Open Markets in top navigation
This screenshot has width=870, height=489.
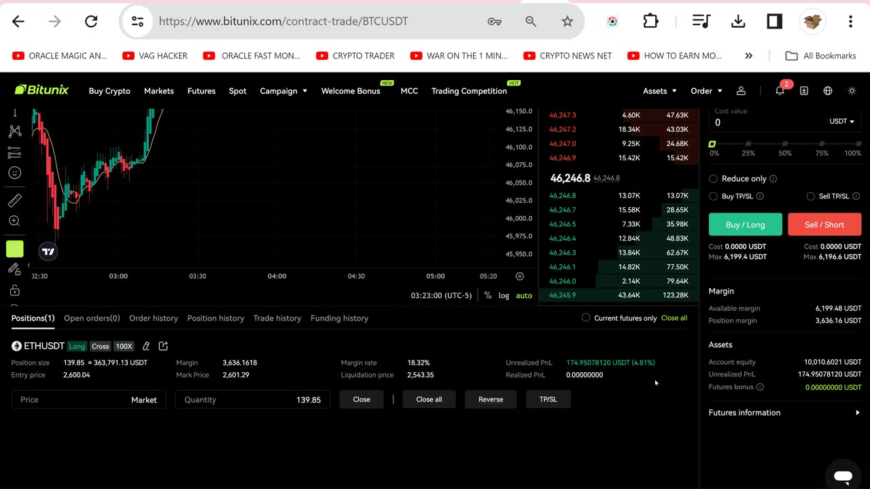159,90
